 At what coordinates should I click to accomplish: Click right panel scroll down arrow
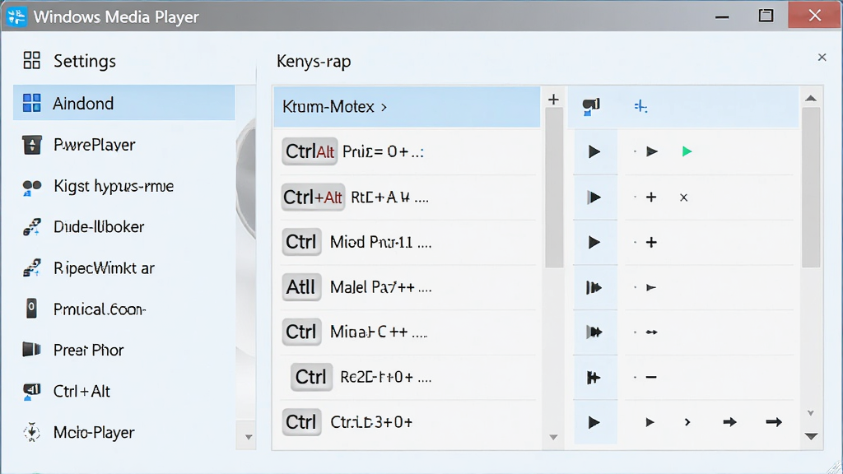[811, 436]
